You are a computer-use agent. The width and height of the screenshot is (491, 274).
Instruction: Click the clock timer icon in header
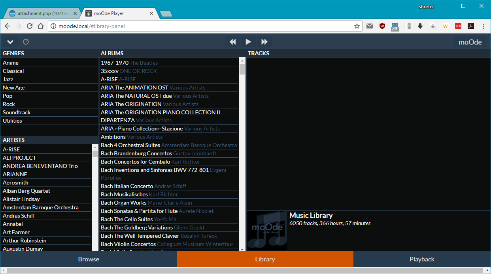click(26, 41)
